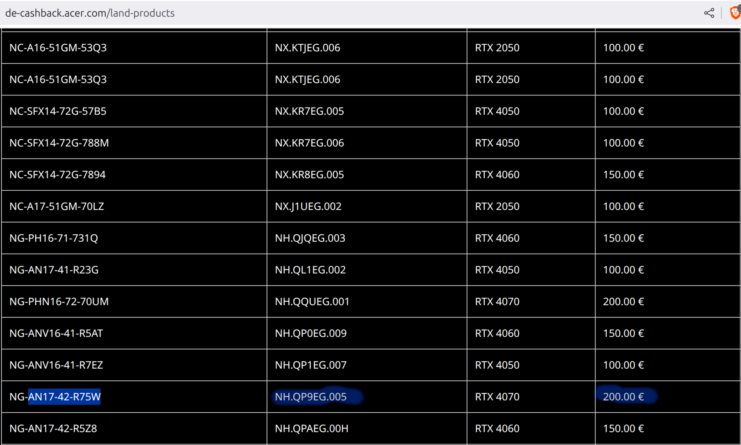Click part number NH.QQUEG.001
This screenshot has height=445, width=741.
[x=312, y=301]
